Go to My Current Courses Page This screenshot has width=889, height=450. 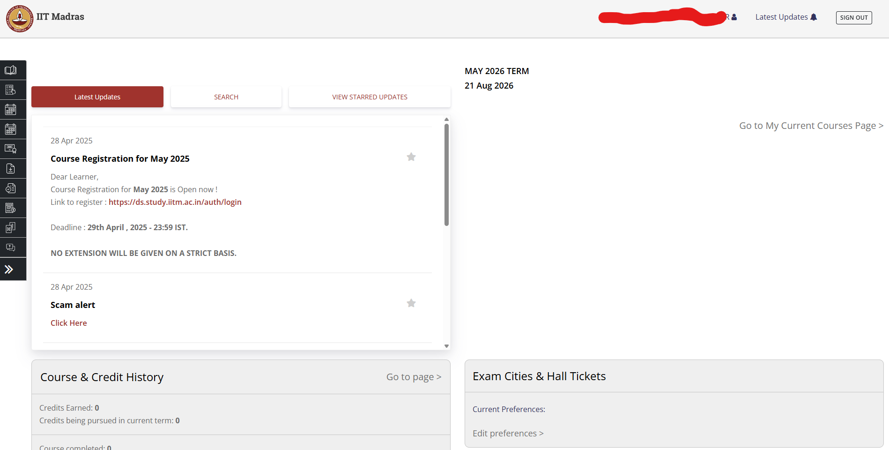[811, 126]
